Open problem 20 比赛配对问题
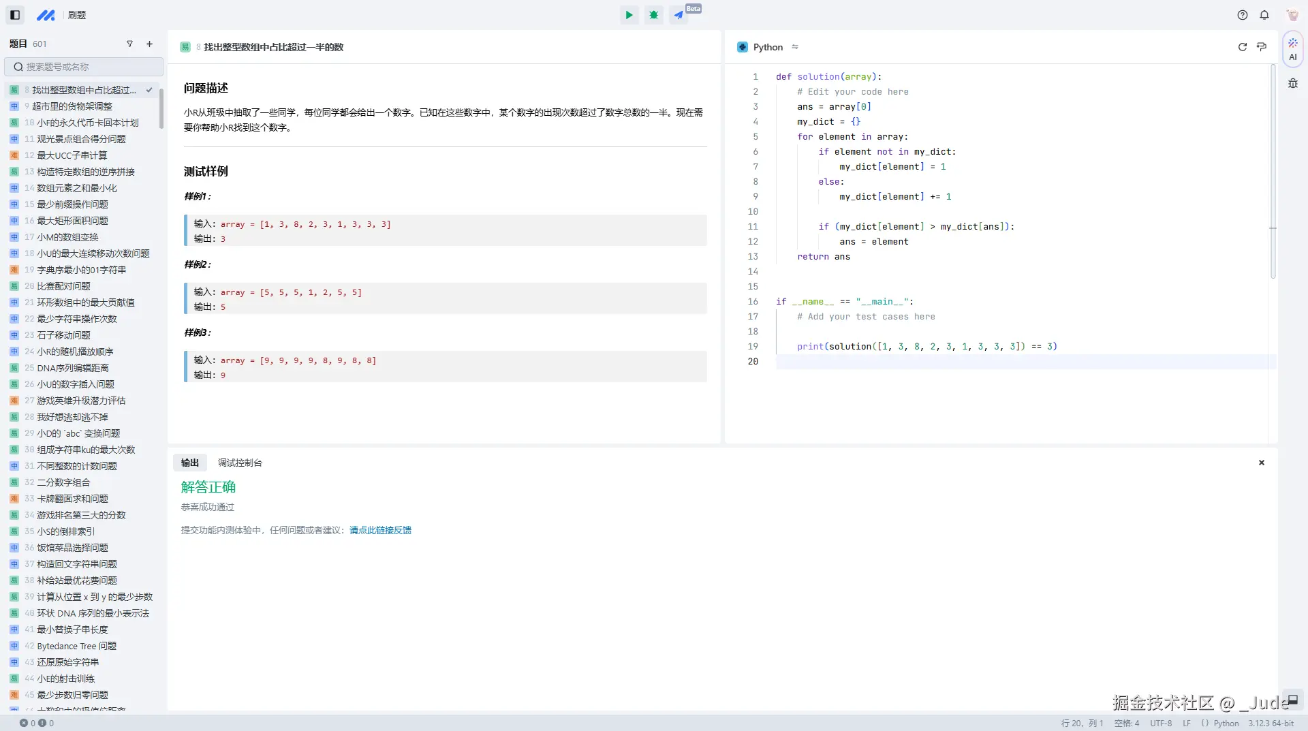The width and height of the screenshot is (1308, 731). 82,286
